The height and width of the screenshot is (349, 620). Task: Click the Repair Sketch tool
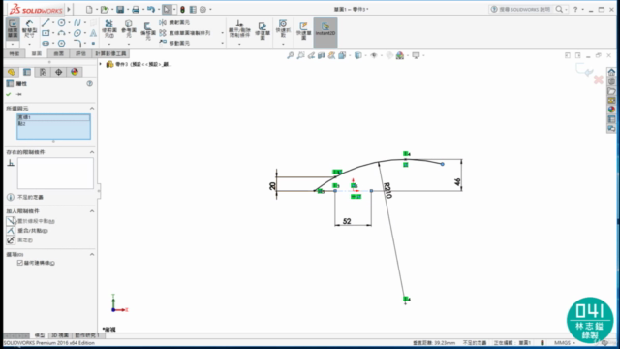pyautogui.click(x=263, y=30)
